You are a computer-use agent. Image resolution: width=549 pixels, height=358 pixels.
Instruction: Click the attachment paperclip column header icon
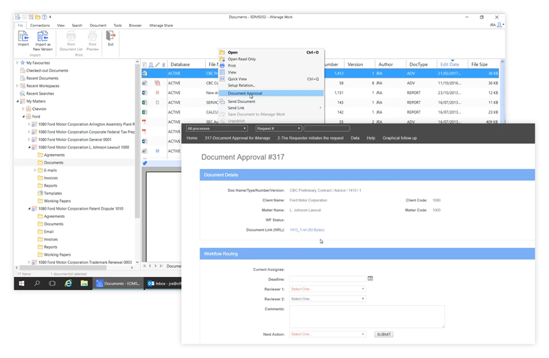click(x=163, y=65)
